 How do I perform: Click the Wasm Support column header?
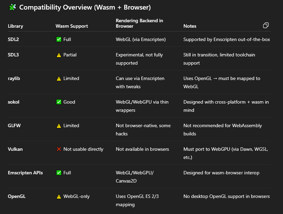point(72,26)
